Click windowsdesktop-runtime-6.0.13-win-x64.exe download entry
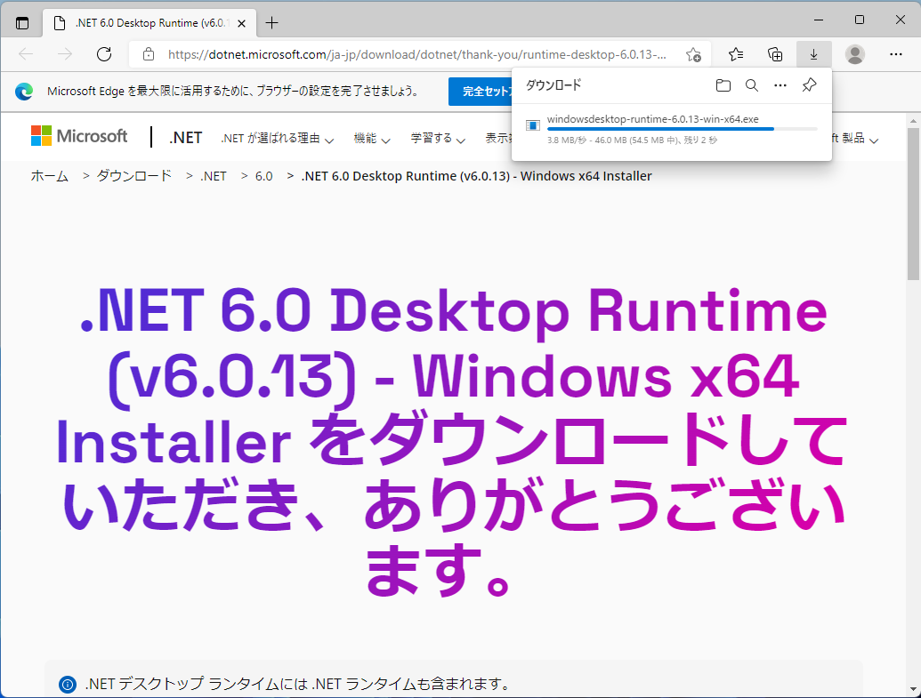 (671, 130)
